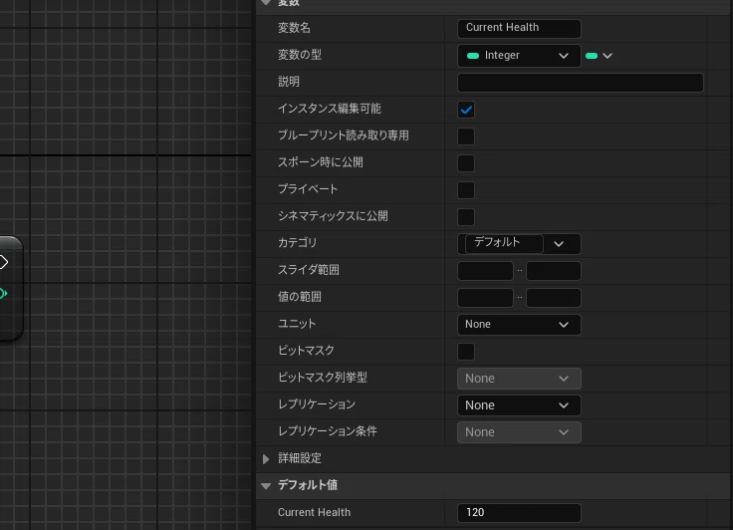
Task: Click the カテゴリ デフォルト text box
Action: [504, 243]
